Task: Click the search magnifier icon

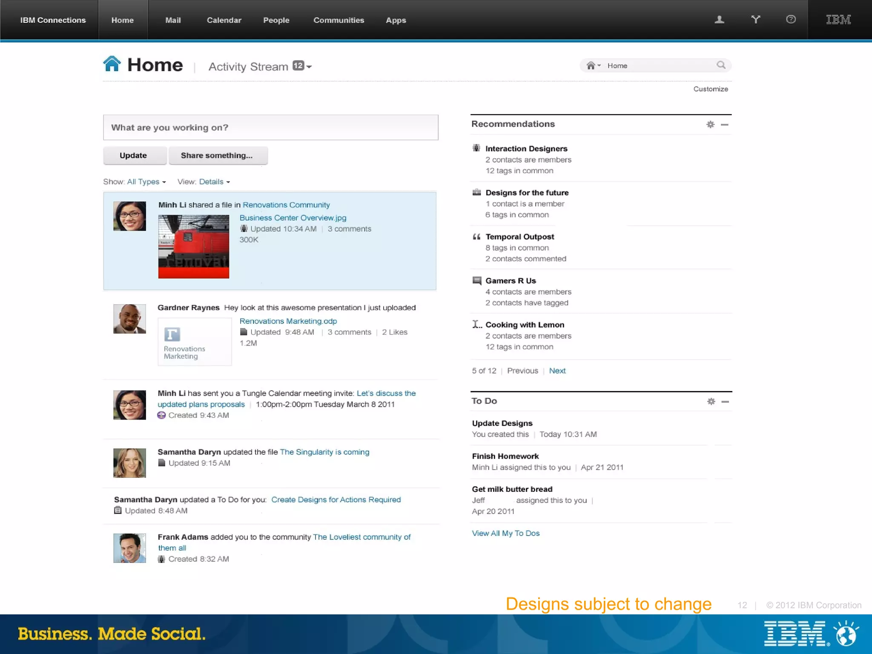Action: coord(721,65)
